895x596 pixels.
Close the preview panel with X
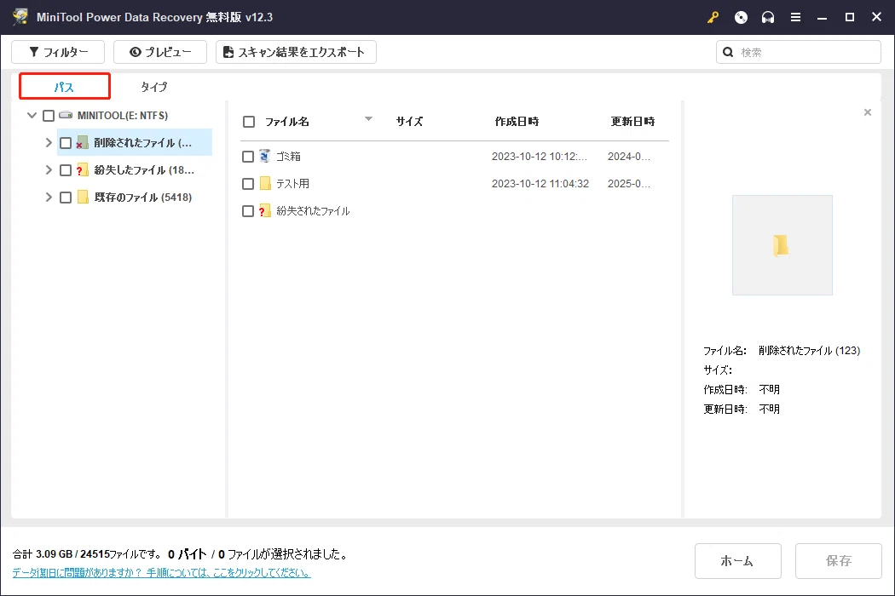868,112
